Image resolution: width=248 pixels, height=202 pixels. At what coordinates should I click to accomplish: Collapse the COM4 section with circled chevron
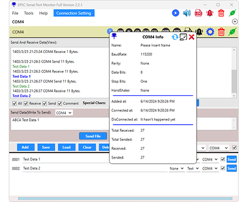[235, 22]
